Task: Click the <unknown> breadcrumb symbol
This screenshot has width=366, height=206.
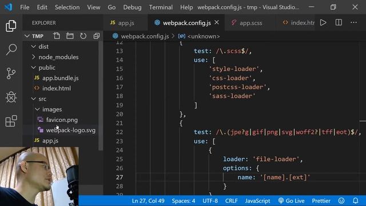Action: (204, 36)
